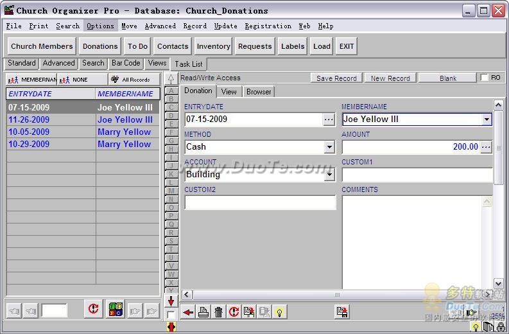Toggle the RO read-only checkbox
The height and width of the screenshot is (334, 509).
[485, 78]
